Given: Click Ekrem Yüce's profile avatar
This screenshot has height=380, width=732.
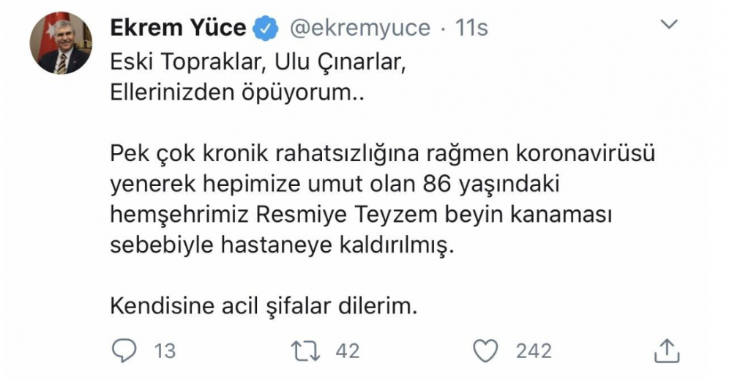Looking at the screenshot, I should click(61, 43).
